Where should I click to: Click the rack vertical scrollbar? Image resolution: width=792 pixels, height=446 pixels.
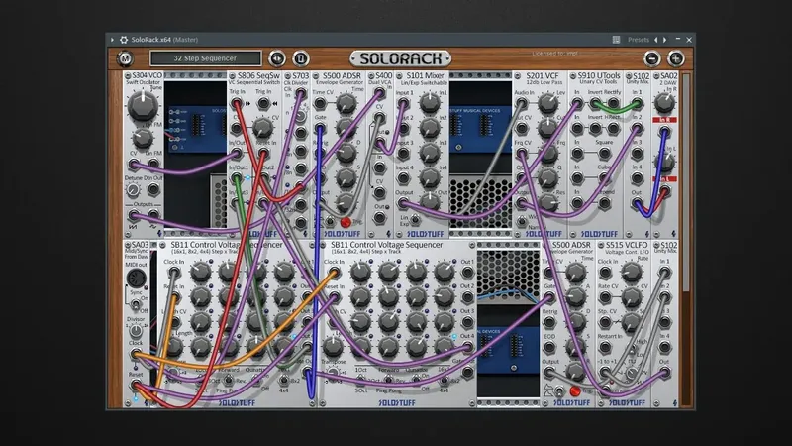click(x=685, y=183)
